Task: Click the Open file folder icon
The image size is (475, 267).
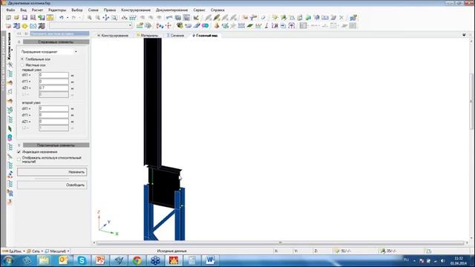Action: (x=16, y=18)
